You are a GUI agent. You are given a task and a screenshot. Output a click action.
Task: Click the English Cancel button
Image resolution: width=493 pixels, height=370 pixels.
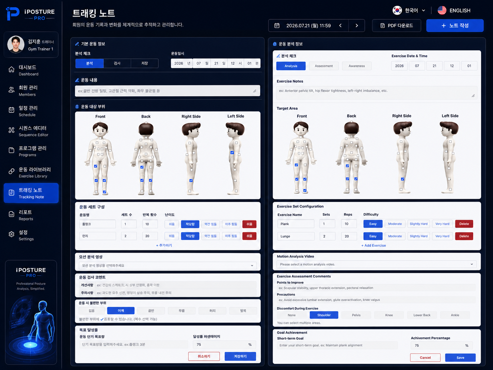pyautogui.click(x=425, y=358)
